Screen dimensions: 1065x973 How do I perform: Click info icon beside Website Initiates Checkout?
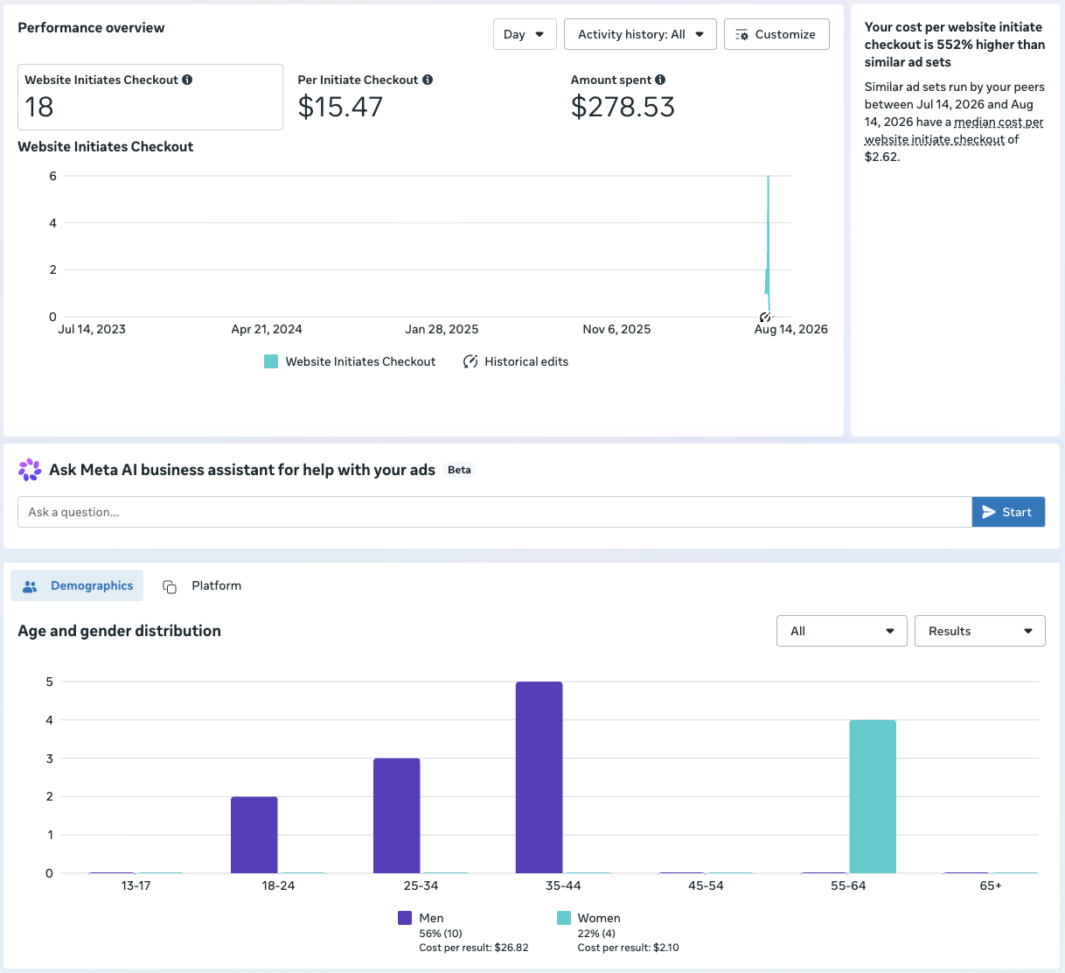(x=187, y=80)
